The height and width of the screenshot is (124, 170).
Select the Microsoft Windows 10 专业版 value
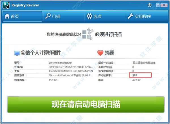coord(70,75)
